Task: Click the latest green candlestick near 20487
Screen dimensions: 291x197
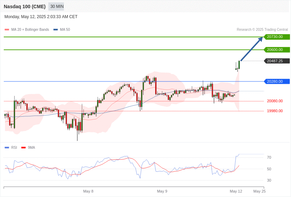Action: pyautogui.click(x=239, y=65)
